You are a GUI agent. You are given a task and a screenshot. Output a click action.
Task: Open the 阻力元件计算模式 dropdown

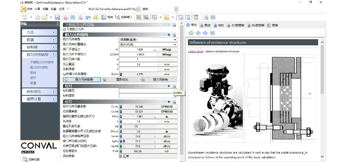coord(148,44)
